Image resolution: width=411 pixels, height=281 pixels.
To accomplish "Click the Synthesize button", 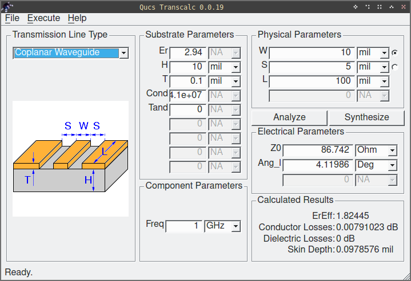I will tap(367, 117).
